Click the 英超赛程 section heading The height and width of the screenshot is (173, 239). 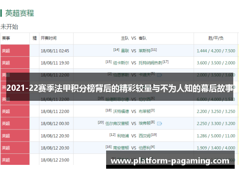pos(20,13)
